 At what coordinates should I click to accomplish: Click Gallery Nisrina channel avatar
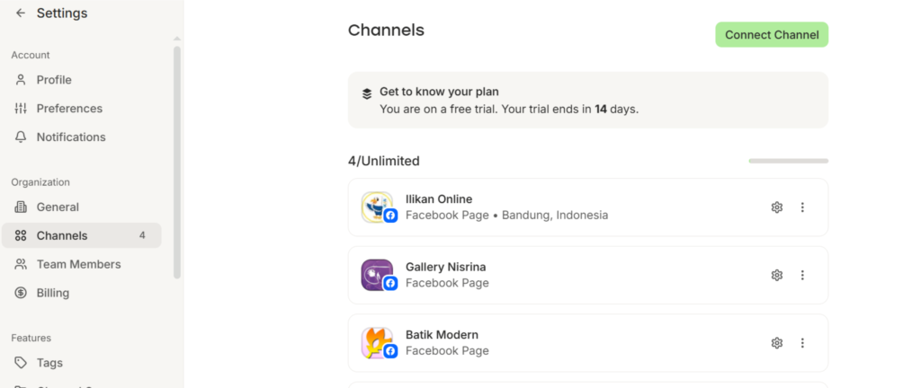(x=377, y=276)
